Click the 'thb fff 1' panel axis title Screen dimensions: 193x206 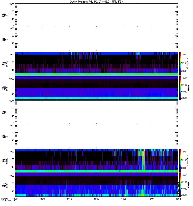click(5, 15)
